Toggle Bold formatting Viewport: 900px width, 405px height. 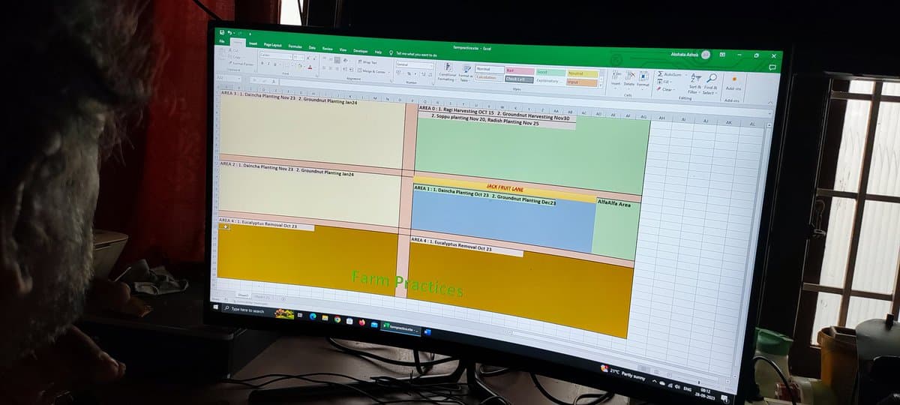(262, 63)
